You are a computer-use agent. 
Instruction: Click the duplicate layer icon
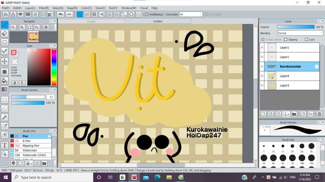coord(303,114)
